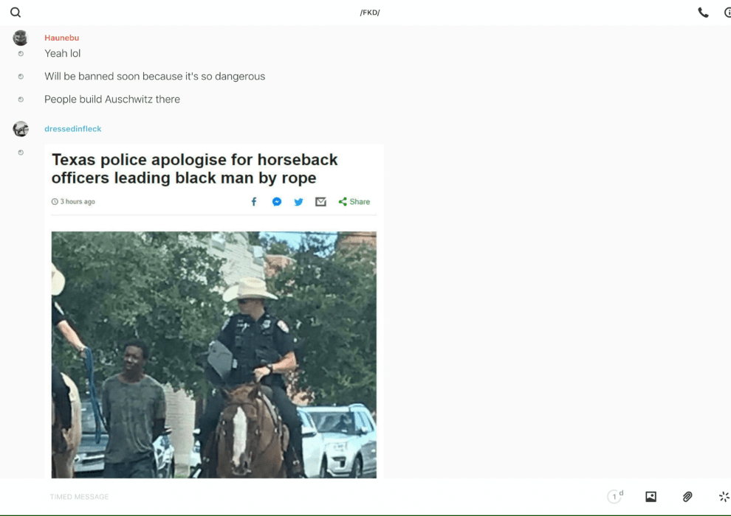Image resolution: width=731 pixels, height=516 pixels.
Task: Attach a file with the paperclip icon
Action: pos(687,497)
